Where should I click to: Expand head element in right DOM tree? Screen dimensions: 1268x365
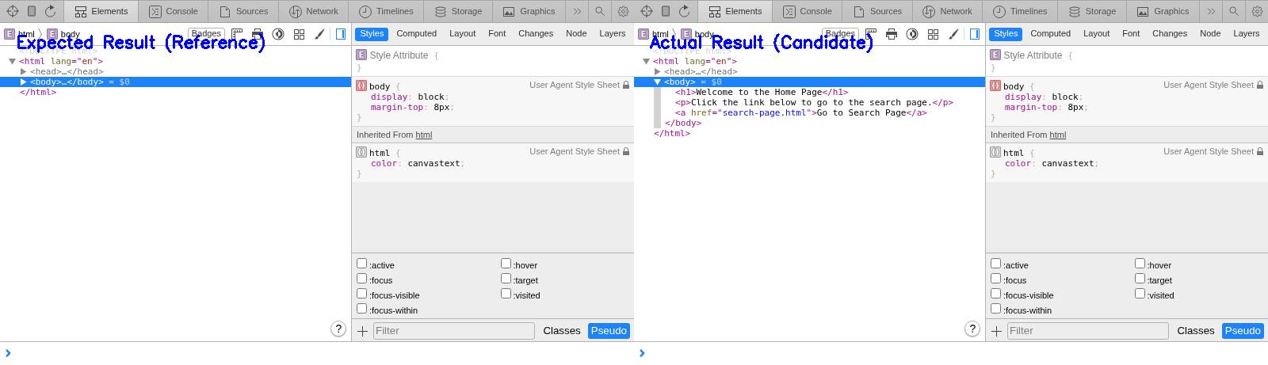click(x=658, y=71)
